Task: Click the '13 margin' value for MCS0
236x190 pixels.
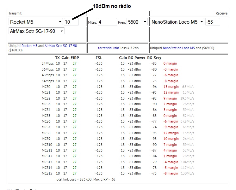Action: click(x=171, y=87)
